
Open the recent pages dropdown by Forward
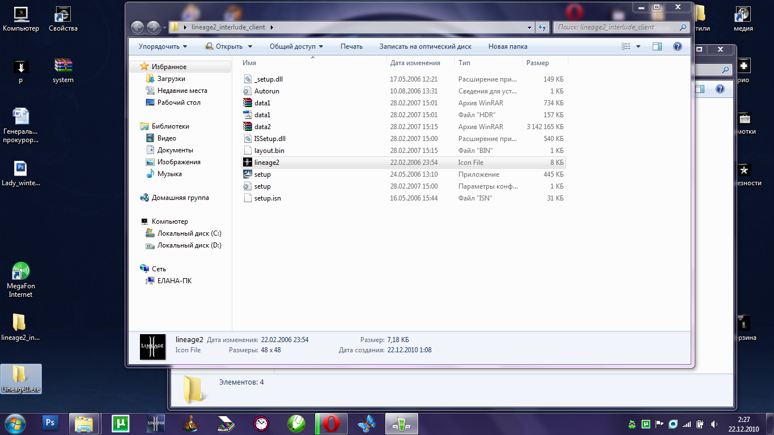click(164, 27)
